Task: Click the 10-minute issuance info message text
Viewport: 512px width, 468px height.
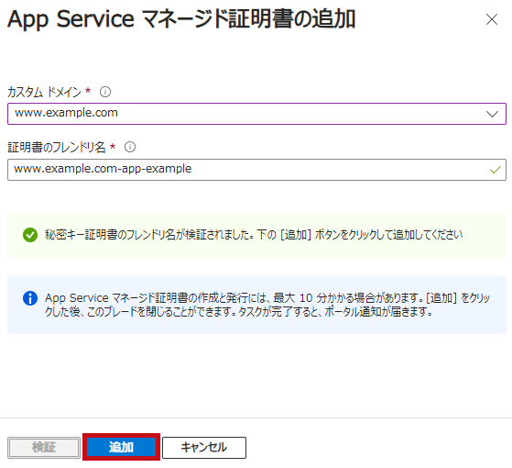Action: click(267, 305)
